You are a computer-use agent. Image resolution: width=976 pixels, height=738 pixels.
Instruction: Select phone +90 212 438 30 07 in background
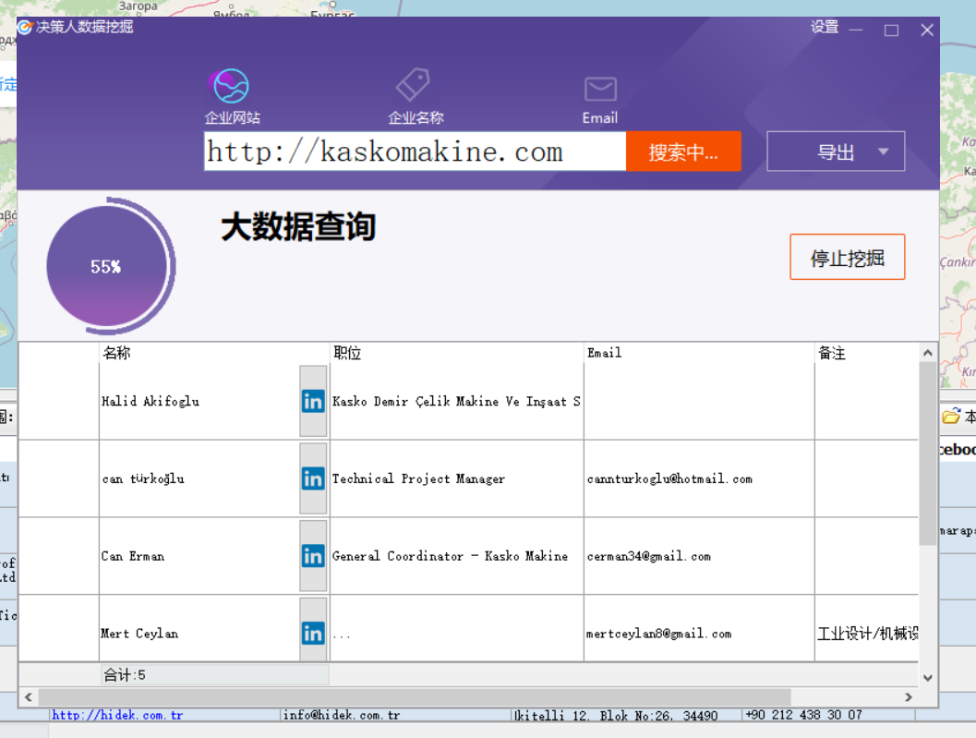(x=803, y=715)
